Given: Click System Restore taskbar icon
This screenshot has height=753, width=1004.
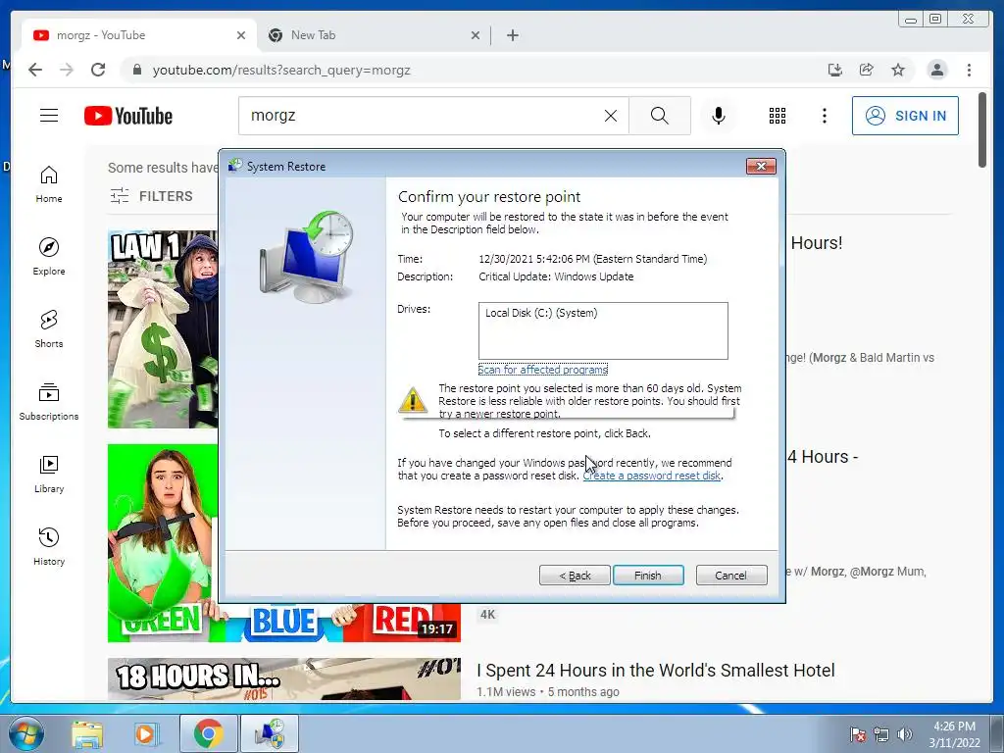Looking at the screenshot, I should click(x=270, y=734).
